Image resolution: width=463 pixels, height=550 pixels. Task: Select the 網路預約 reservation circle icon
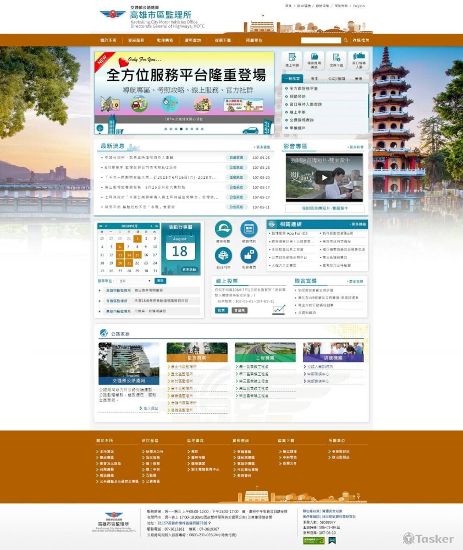249,229
